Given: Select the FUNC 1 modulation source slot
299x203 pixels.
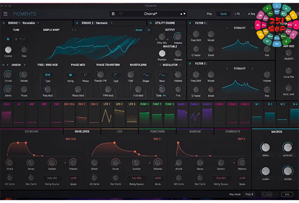Looking at the screenshot, I should coord(144,114).
